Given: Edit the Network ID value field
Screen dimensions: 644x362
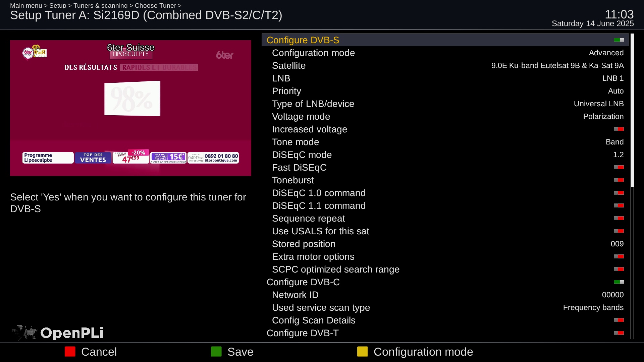Looking at the screenshot, I should click(612, 295).
